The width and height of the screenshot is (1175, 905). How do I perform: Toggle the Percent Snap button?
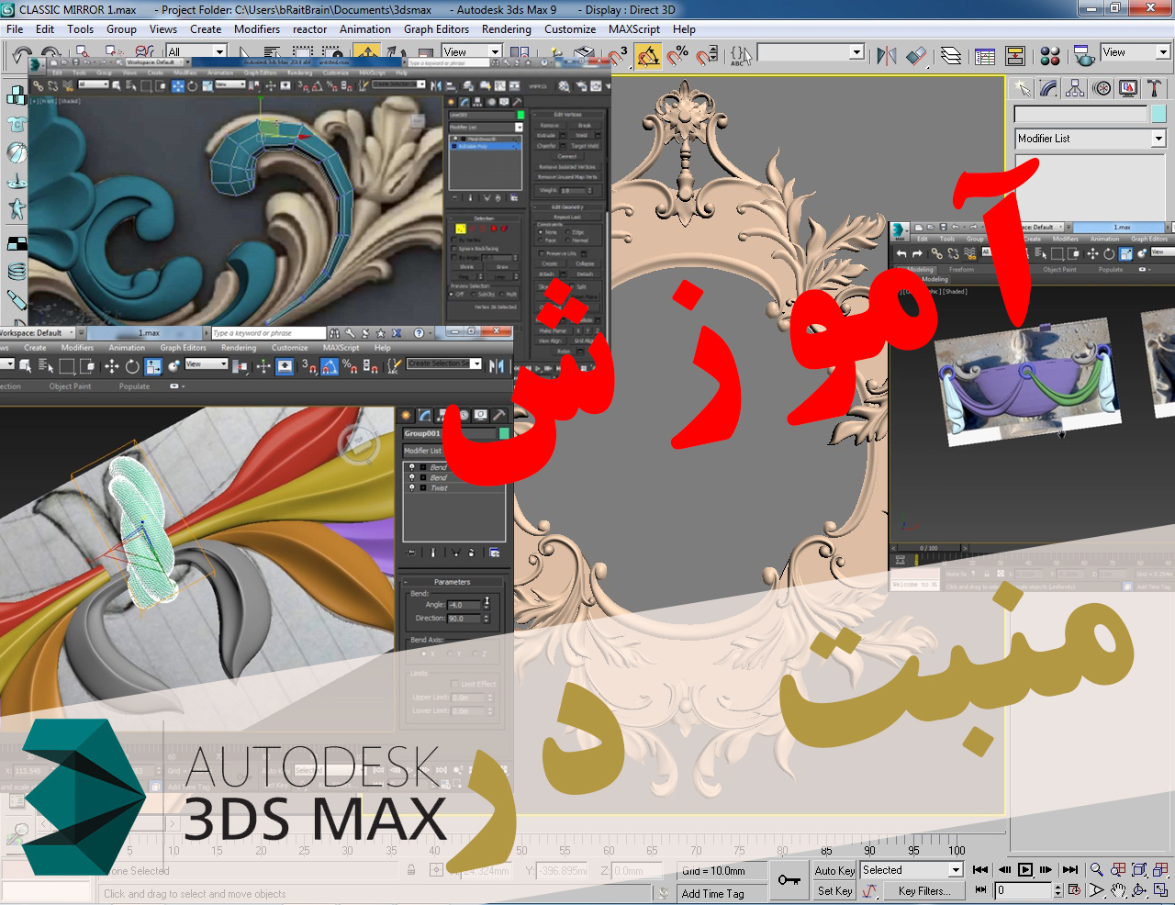[x=677, y=56]
